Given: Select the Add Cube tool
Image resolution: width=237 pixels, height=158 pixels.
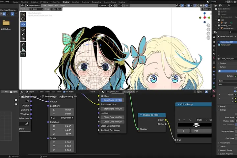Looking at the screenshot, I should [23, 55].
